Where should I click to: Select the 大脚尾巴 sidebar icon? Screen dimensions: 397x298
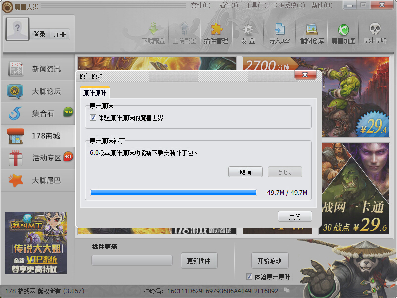[37, 180]
